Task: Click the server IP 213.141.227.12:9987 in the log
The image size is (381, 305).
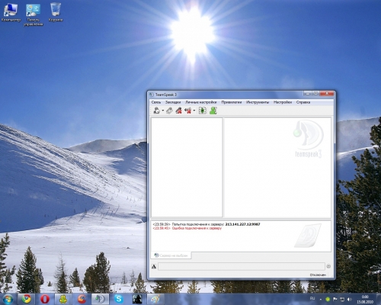Action: pyautogui.click(x=242, y=224)
